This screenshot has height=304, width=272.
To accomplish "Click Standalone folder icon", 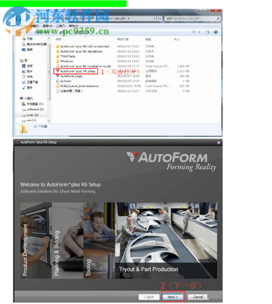I will point(58,51).
